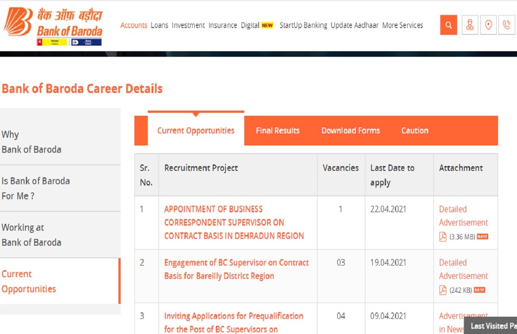Open the Accounts menu
Image resolution: width=517 pixels, height=334 pixels.
click(134, 25)
